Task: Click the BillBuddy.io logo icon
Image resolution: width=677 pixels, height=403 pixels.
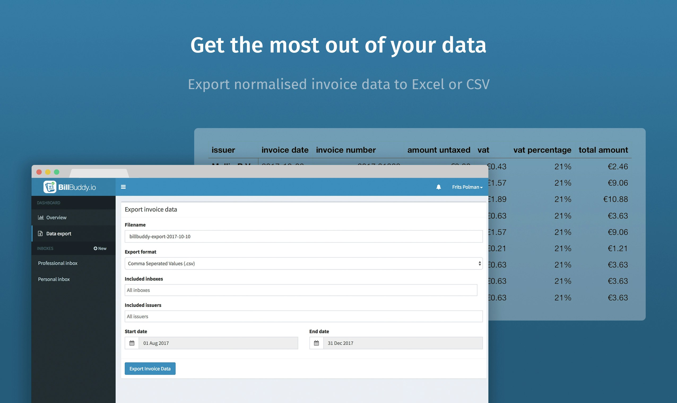Action: tap(50, 187)
